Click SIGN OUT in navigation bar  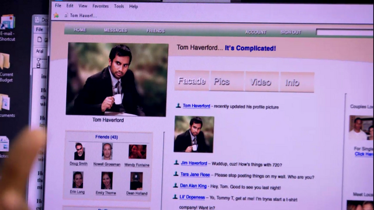click(x=291, y=32)
